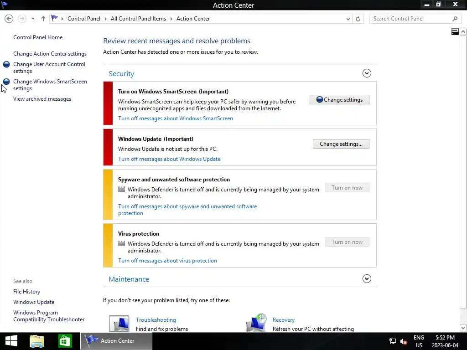Click the Recovery icon with clock

click(256, 323)
